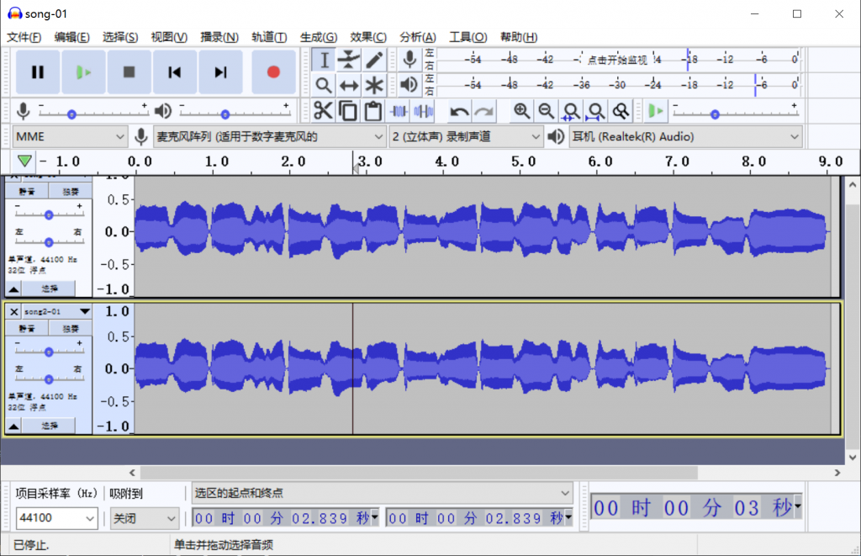Select the Draw (pencil) tool
The height and width of the screenshot is (556, 861).
(373, 60)
